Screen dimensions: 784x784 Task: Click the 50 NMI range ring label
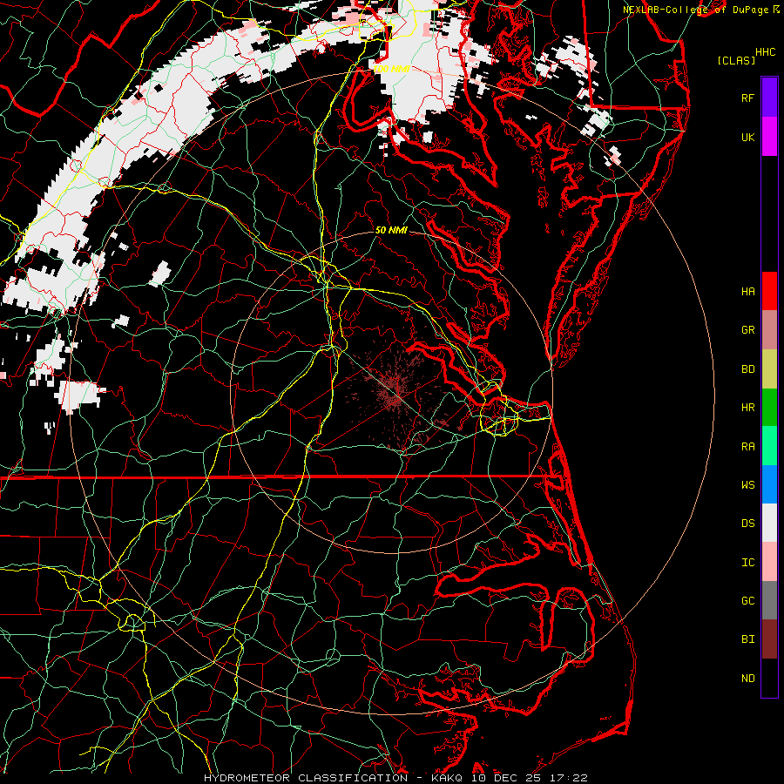click(x=391, y=230)
